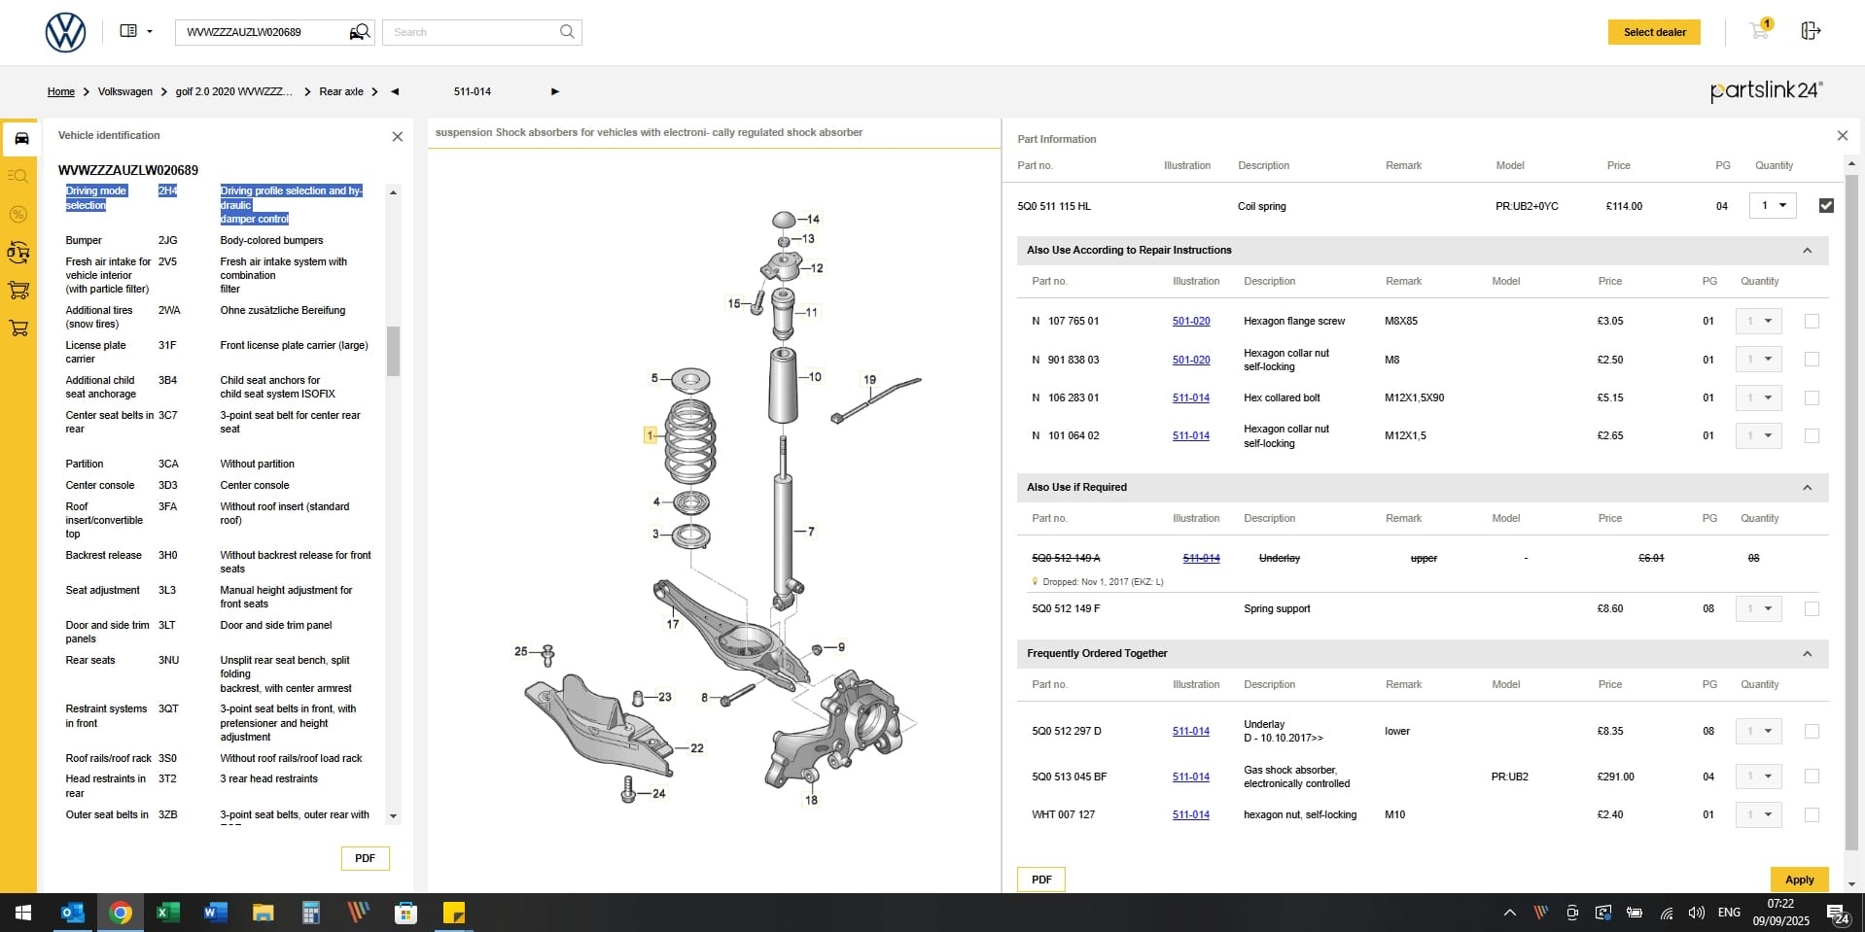
Task: Open Chrome from the taskbar
Action: (121, 913)
